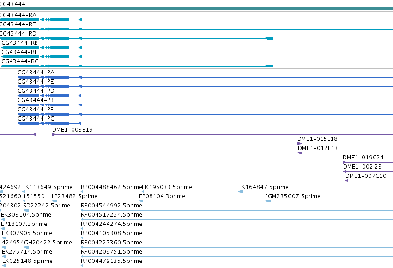The image size is (393, 268).
Task: Select EST SD22242.5prime label
Action: pyautogui.click(x=47, y=206)
